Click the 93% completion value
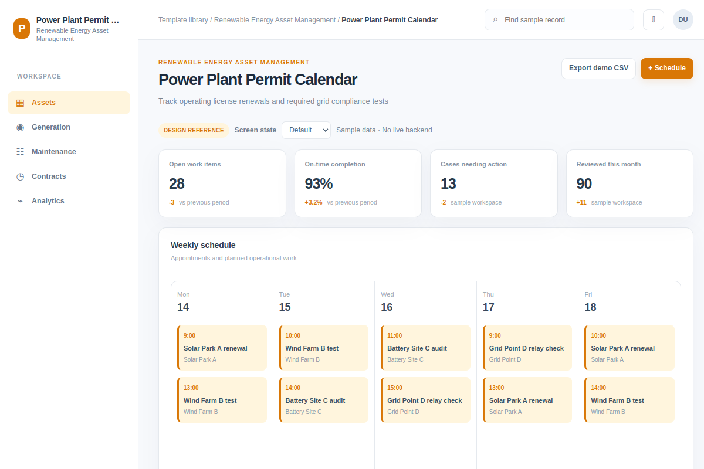The height and width of the screenshot is (469, 704). coord(319,183)
